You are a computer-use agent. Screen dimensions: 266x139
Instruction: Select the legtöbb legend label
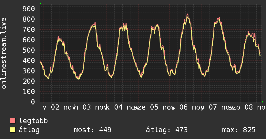34,121
